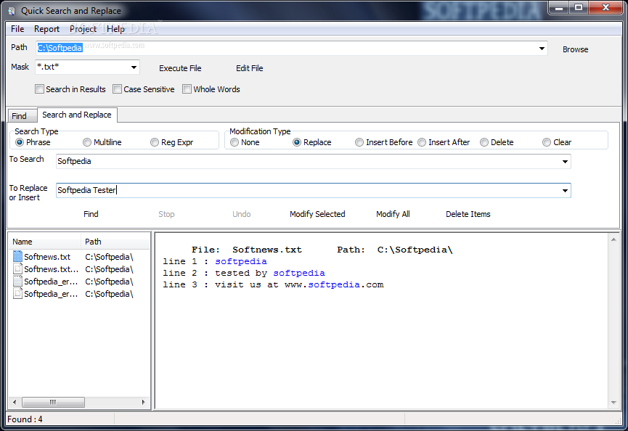Enable Search in Results checkbox
628x431 pixels.
pyautogui.click(x=39, y=89)
